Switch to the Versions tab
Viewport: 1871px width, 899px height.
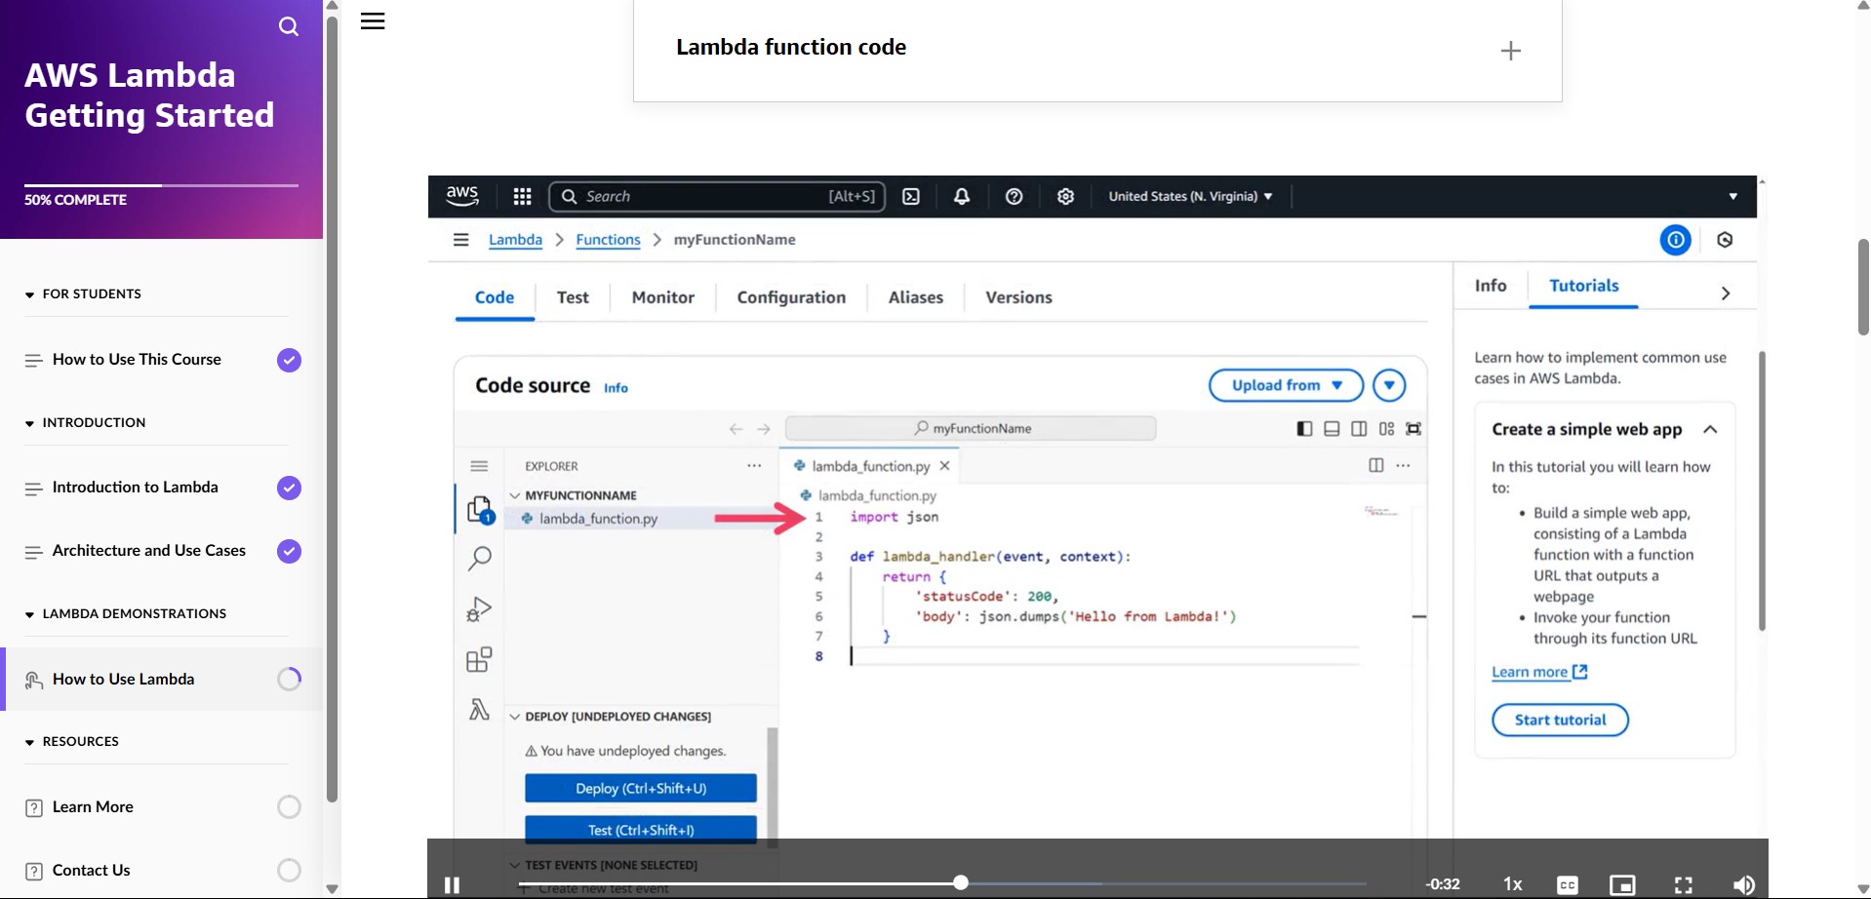point(1018,298)
